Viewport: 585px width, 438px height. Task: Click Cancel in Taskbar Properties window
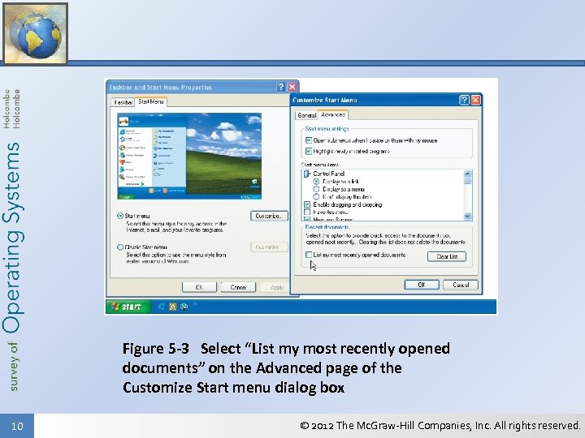pyautogui.click(x=238, y=287)
